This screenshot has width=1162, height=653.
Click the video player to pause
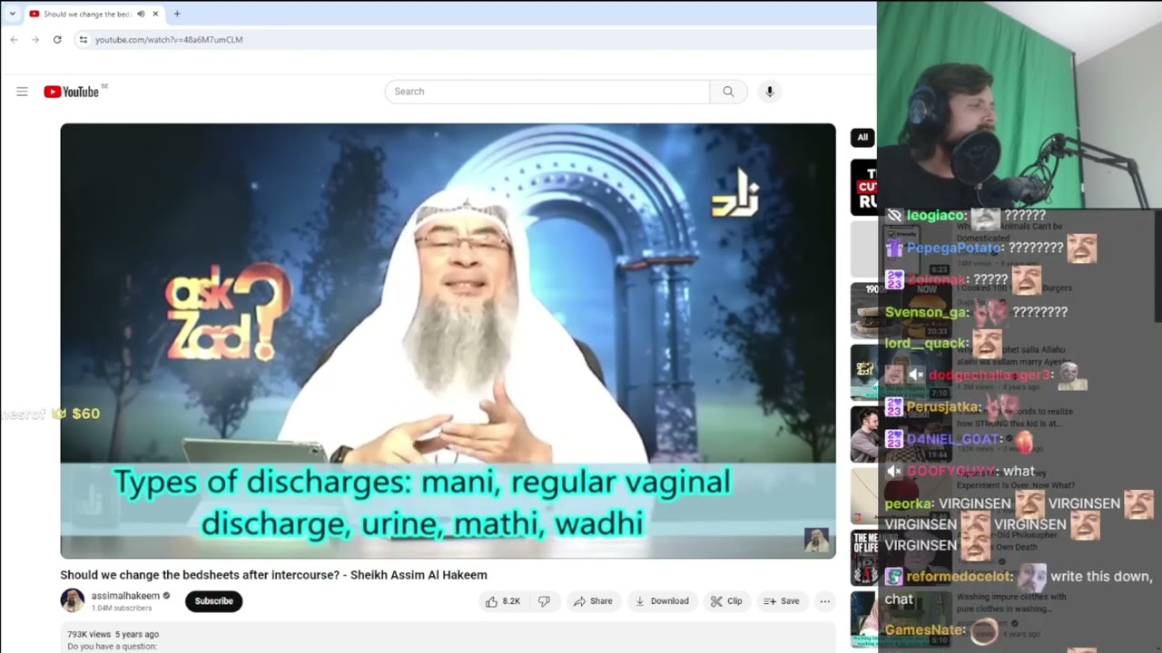(448, 340)
